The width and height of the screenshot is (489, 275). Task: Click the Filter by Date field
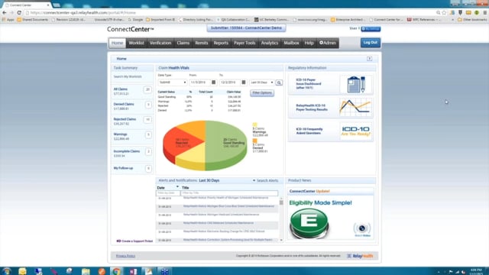(168, 193)
